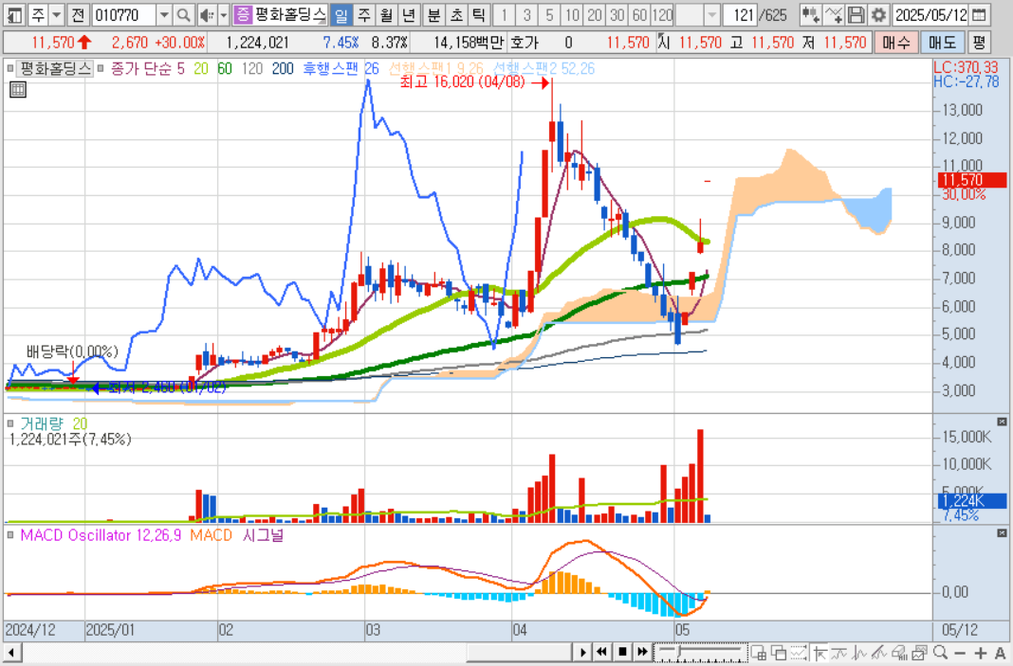Image resolution: width=1013 pixels, height=666 pixels.
Task: Choose the 120 interval button
Action: (662, 14)
